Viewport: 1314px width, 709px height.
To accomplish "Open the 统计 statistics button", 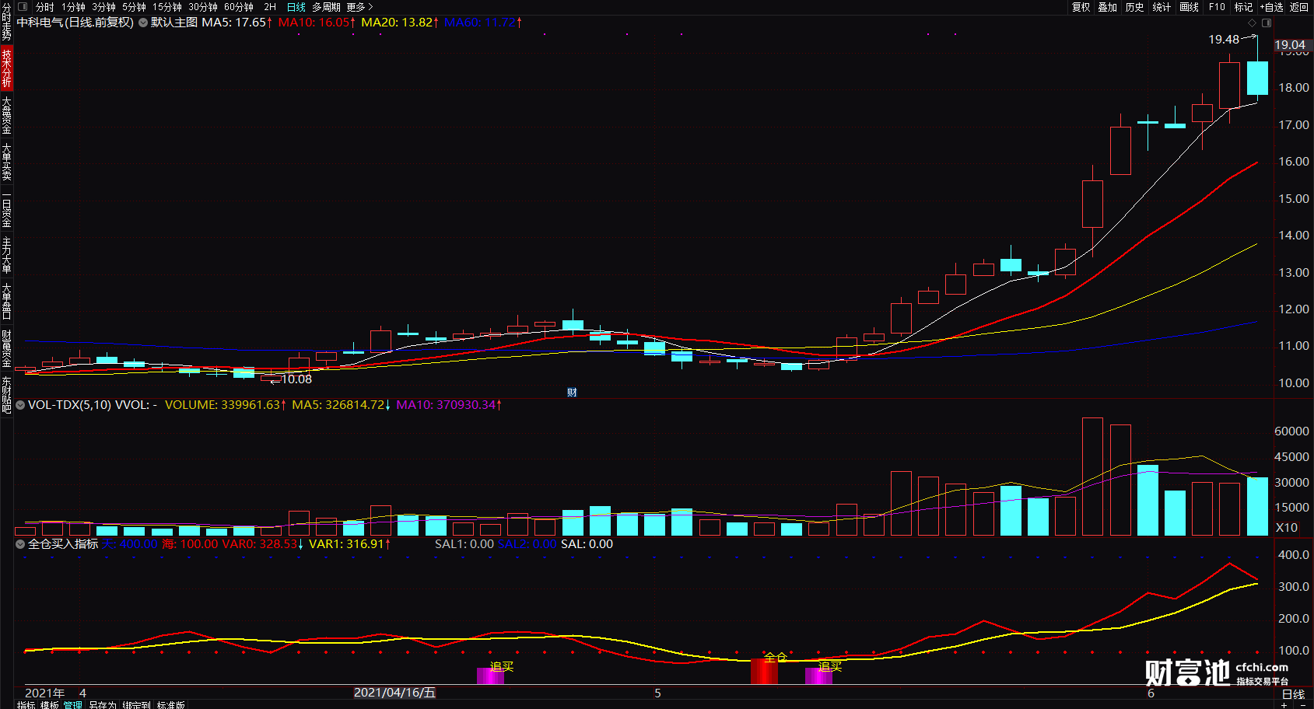I will pos(1162,7).
